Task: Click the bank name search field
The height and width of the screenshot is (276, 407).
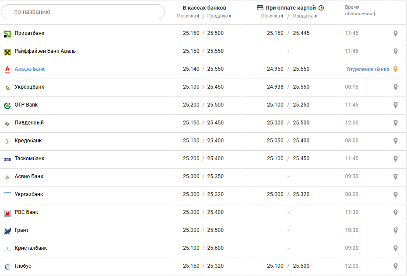Action: click(x=83, y=12)
